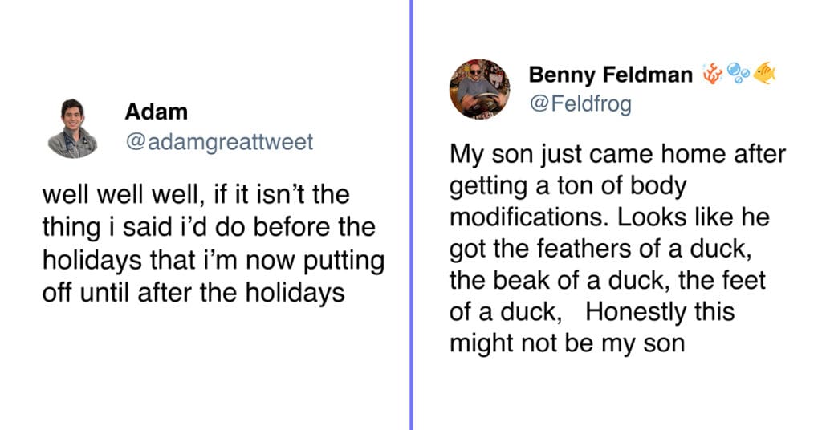Click 'the beak of a duck' text
Image resolution: width=822 pixels, height=430 pixels.
click(558, 280)
